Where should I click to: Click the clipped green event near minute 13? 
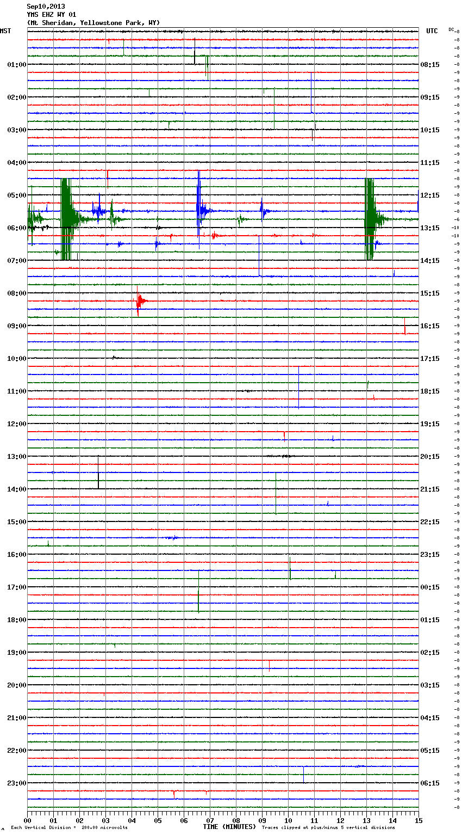tap(371, 219)
